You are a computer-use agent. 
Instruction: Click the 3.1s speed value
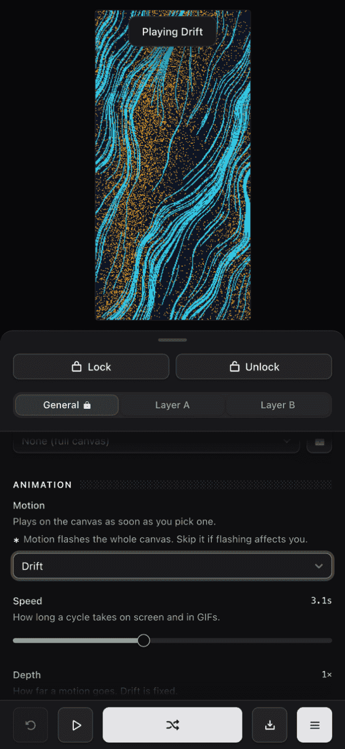tap(321, 600)
